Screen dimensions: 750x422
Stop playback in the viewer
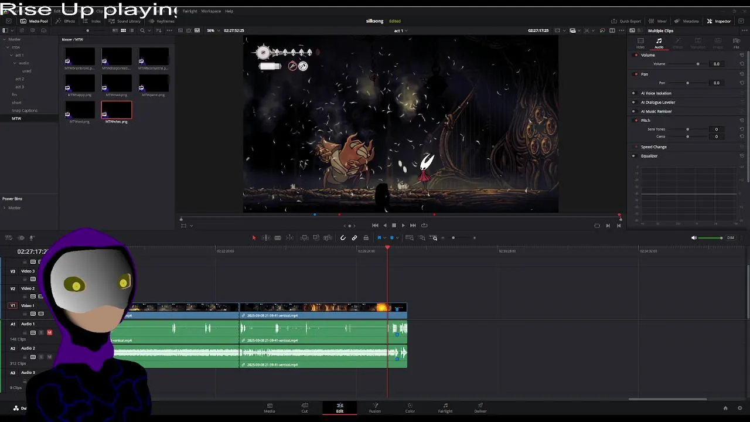394,225
